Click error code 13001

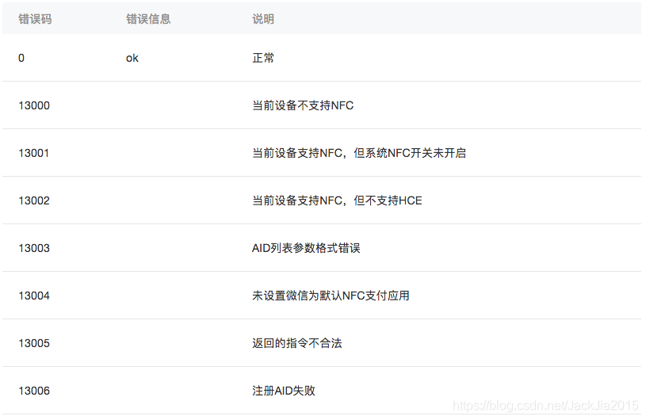click(x=34, y=153)
